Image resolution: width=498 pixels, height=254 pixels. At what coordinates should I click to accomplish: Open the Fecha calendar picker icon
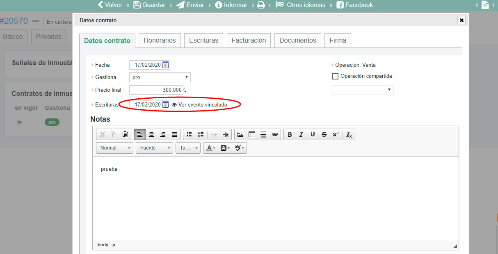[x=165, y=65]
